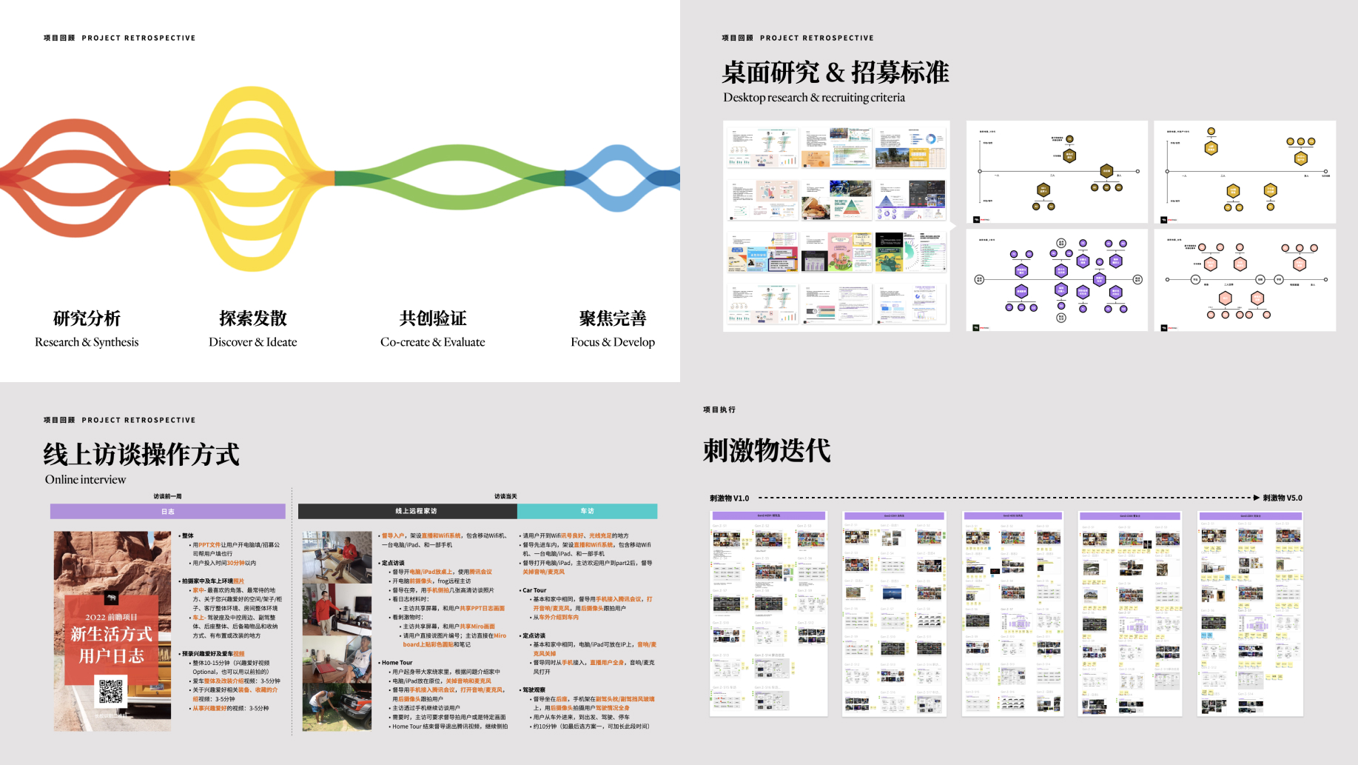
Task: Open the desktop research slide thumbnail grid
Action: click(836, 226)
